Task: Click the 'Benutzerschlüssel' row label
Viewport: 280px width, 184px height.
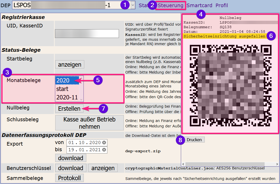Action: (29, 168)
